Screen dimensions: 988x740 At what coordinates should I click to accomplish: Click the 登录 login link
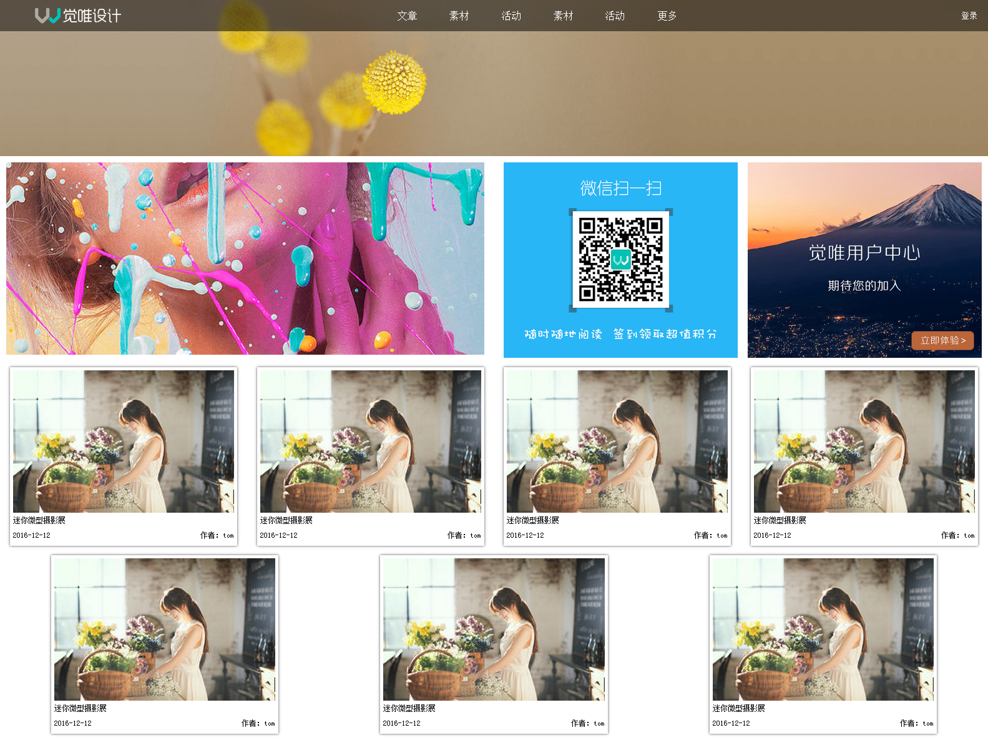(x=969, y=16)
